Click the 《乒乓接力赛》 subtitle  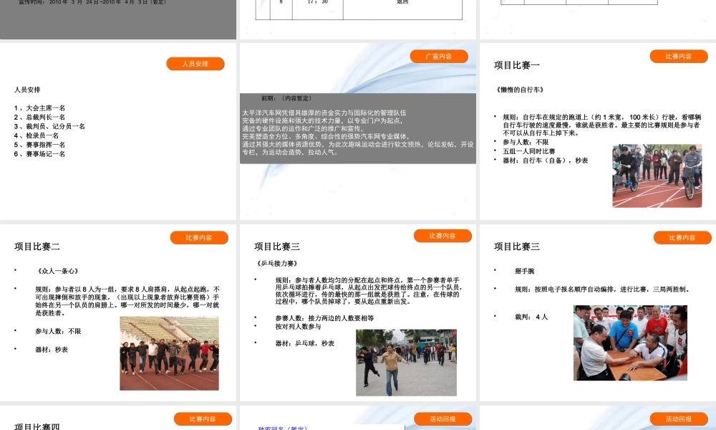point(278,263)
